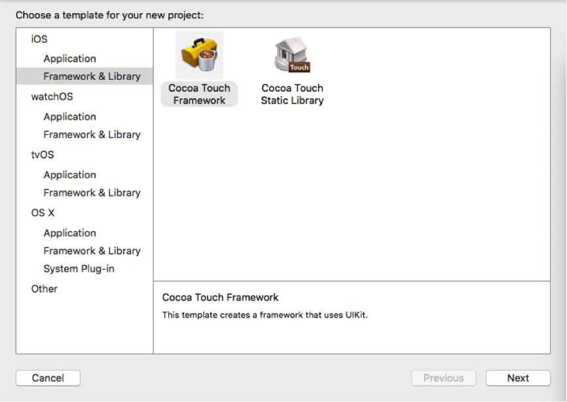The width and height of the screenshot is (567, 402).
Task: Open Application under OS X
Action: tap(70, 233)
